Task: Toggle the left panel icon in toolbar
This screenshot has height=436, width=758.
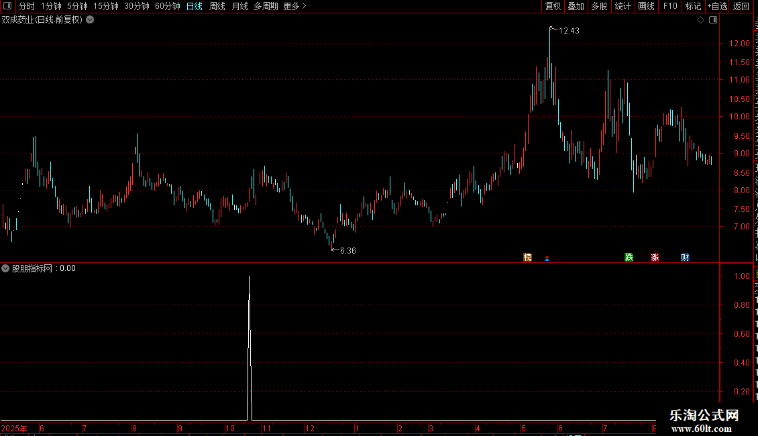Action: 7,6
